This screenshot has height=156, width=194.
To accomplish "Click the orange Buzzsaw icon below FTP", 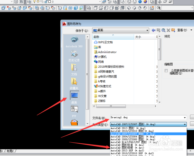I will click(x=74, y=122).
